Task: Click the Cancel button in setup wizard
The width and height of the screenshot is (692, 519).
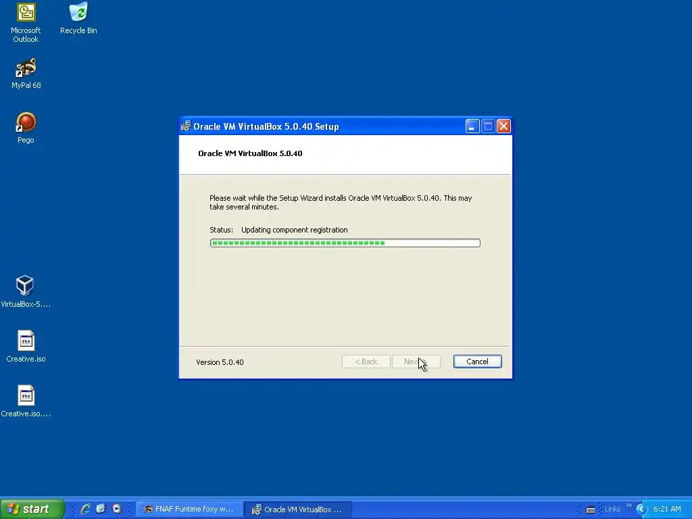Action: [478, 362]
